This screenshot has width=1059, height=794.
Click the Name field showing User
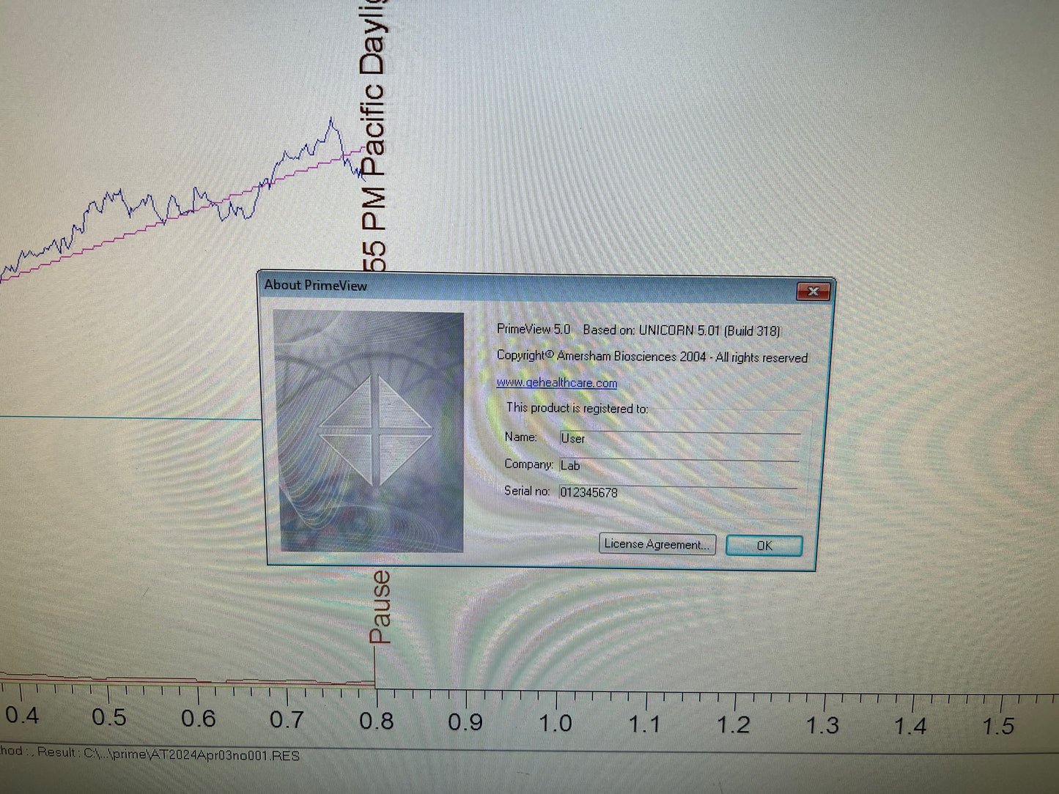pos(678,438)
